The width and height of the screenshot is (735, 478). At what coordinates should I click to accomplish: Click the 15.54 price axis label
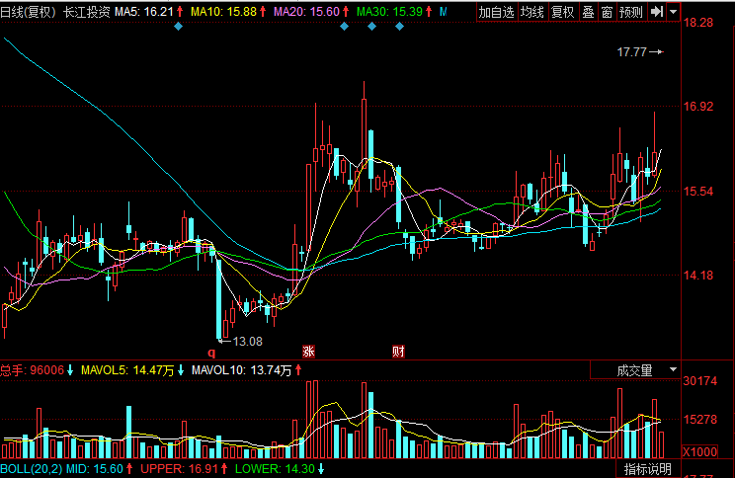pyautogui.click(x=698, y=192)
